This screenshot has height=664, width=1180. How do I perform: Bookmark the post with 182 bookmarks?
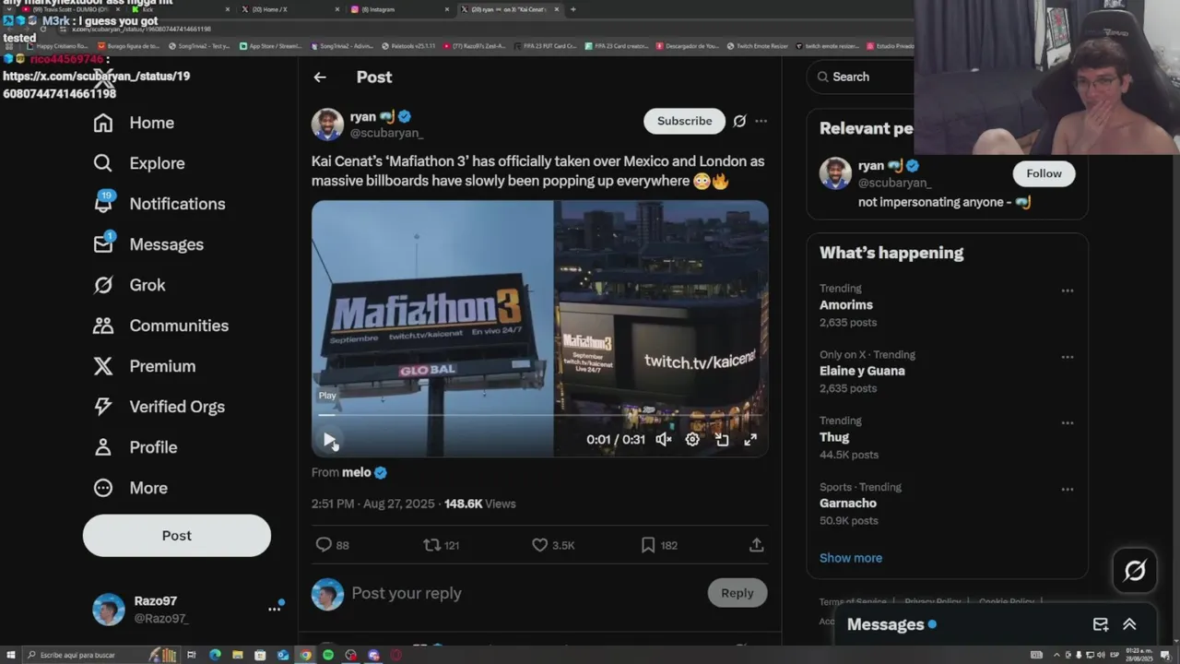pos(659,545)
